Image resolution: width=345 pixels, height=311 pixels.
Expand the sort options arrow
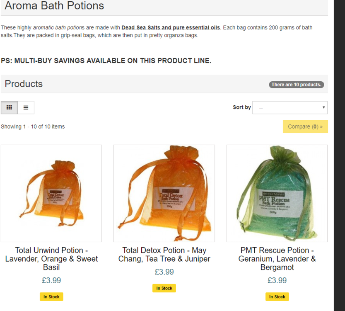click(x=323, y=107)
